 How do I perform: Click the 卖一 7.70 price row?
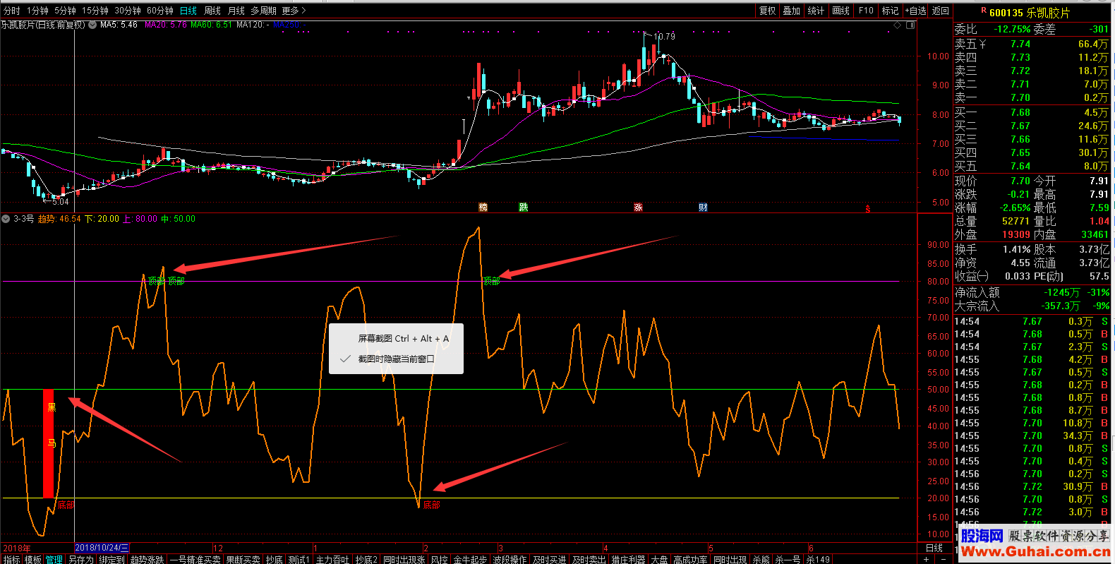[x=1032, y=97]
